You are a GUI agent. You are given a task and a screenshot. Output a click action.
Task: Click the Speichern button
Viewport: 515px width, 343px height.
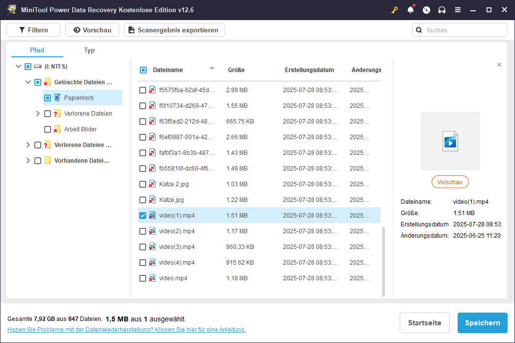coord(482,323)
